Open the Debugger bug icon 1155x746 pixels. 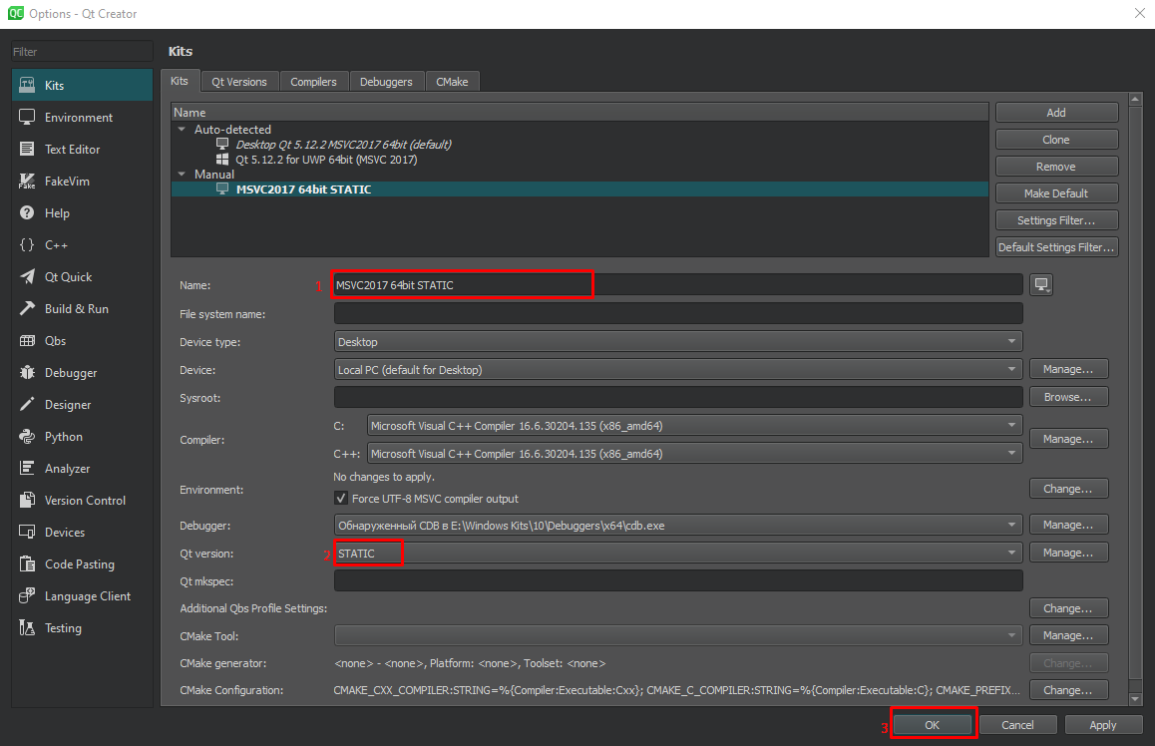point(27,373)
